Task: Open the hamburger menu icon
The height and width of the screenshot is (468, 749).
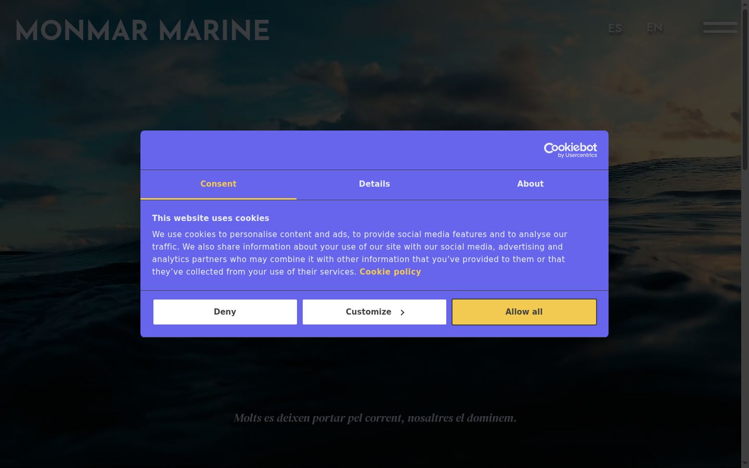Action: click(x=720, y=27)
